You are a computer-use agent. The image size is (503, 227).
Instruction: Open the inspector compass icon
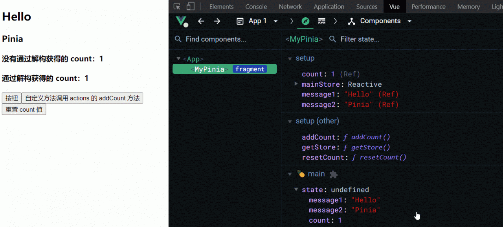pyautogui.click(x=305, y=21)
